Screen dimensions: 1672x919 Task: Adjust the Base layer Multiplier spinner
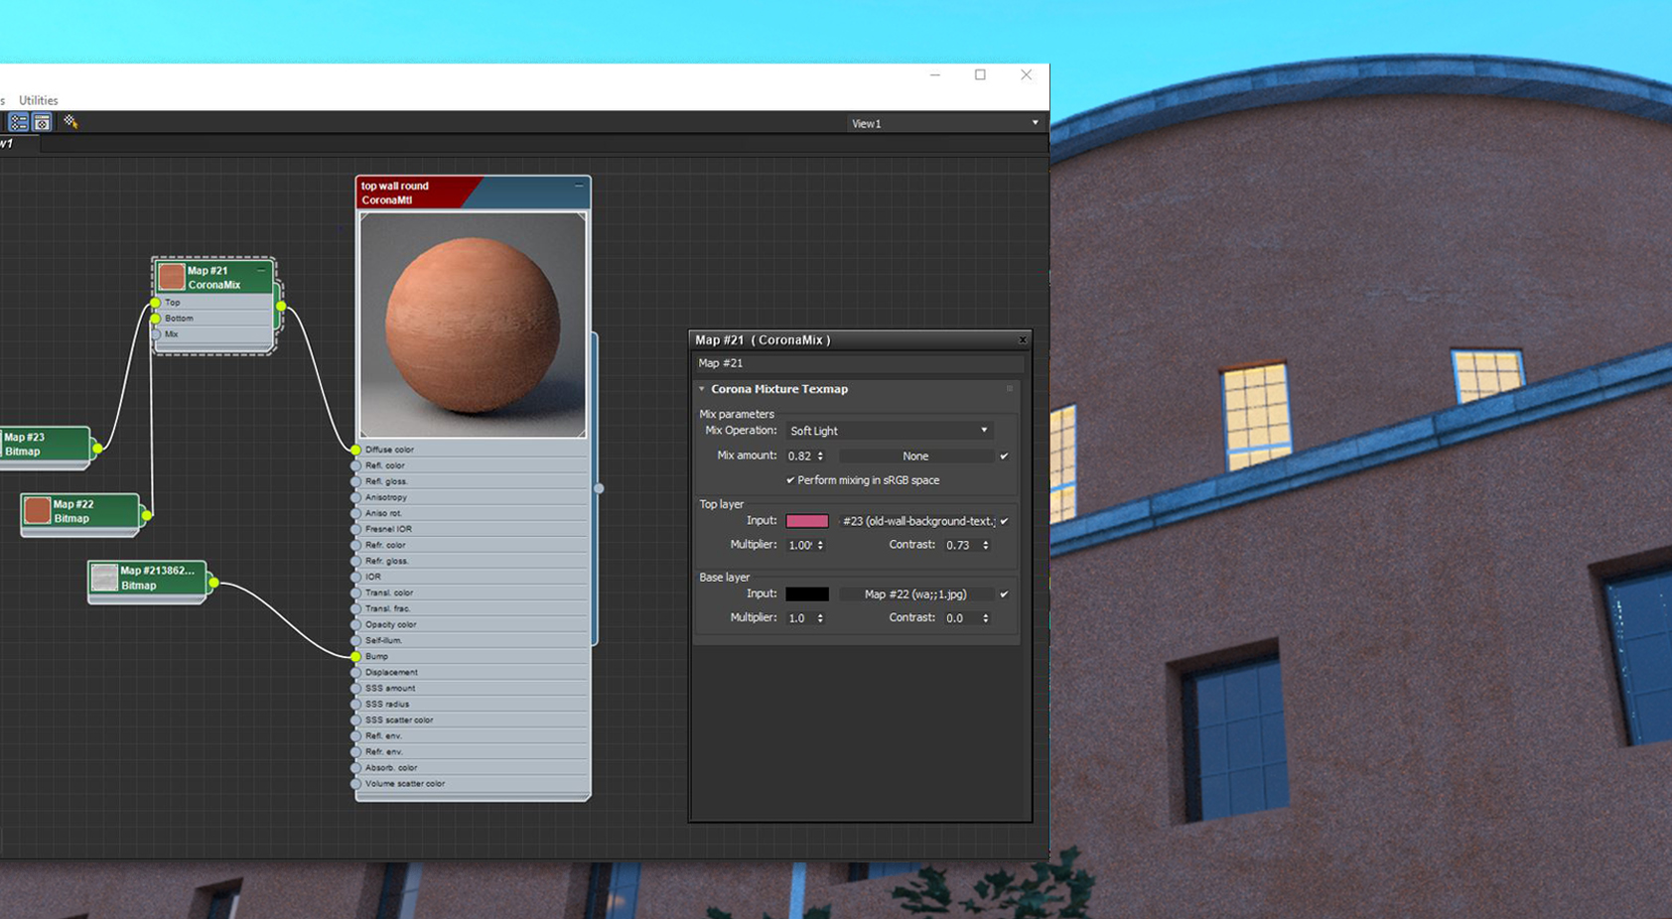[820, 618]
